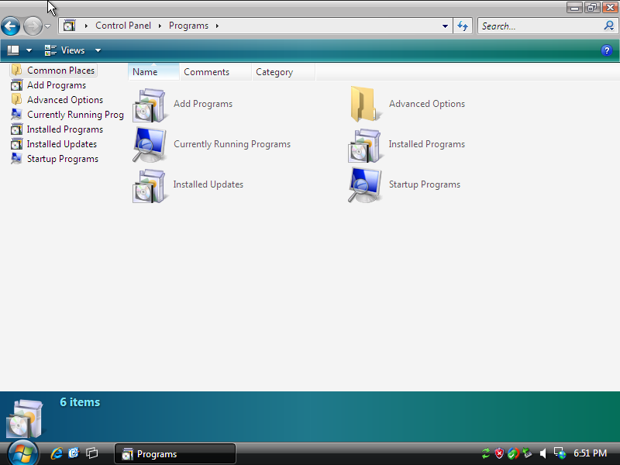Expand the Views dropdown arrow

(98, 50)
